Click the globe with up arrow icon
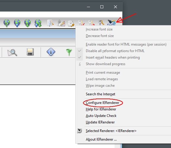This screenshot has width=171, height=148. (x=17, y=23)
